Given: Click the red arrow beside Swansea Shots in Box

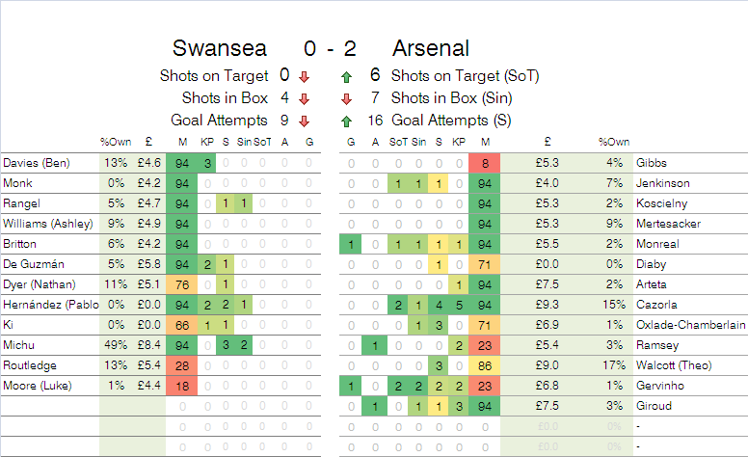Looking at the screenshot, I should pyautogui.click(x=305, y=98).
